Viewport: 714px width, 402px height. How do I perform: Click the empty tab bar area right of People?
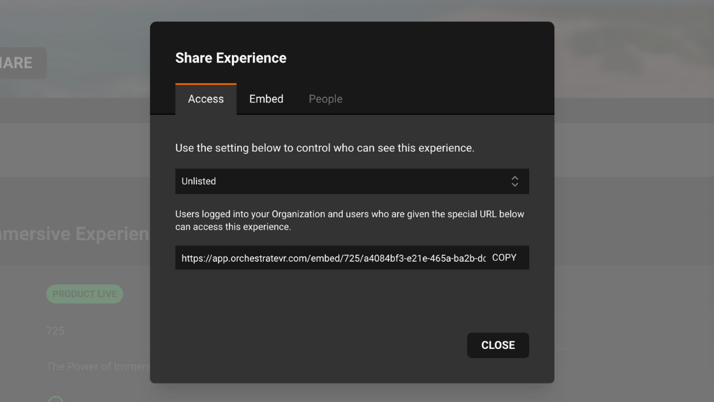tap(446, 99)
